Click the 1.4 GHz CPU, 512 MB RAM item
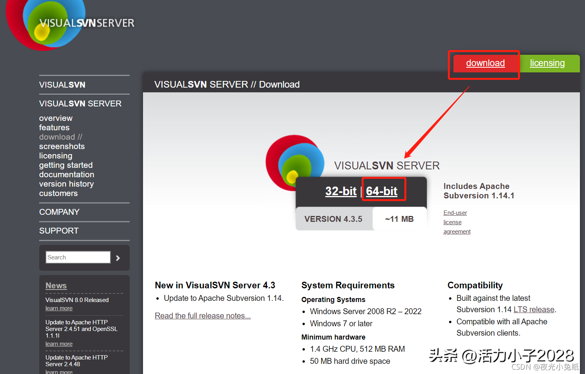The image size is (585, 374). pyautogui.click(x=357, y=349)
